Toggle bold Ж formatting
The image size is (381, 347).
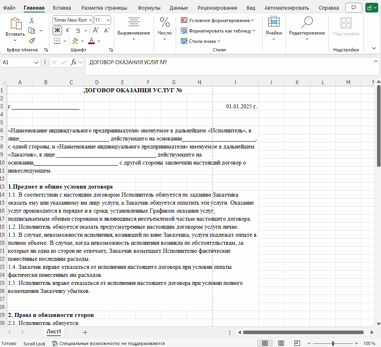(x=57, y=30)
